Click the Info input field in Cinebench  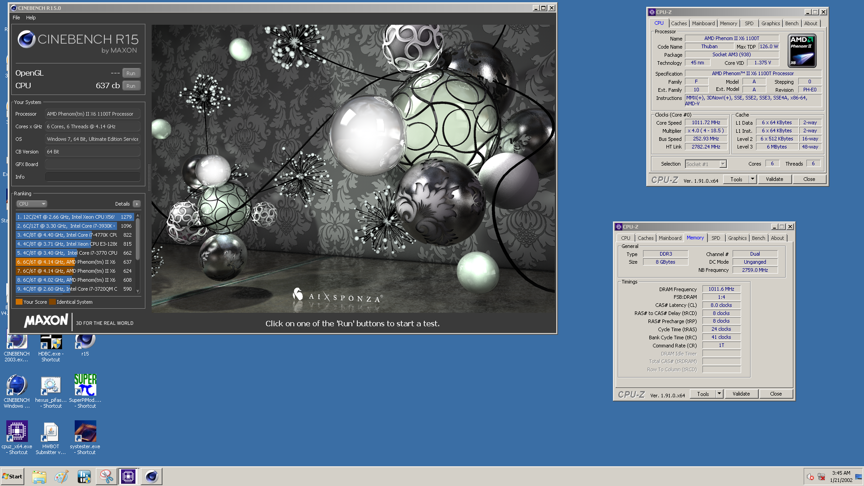click(x=93, y=177)
